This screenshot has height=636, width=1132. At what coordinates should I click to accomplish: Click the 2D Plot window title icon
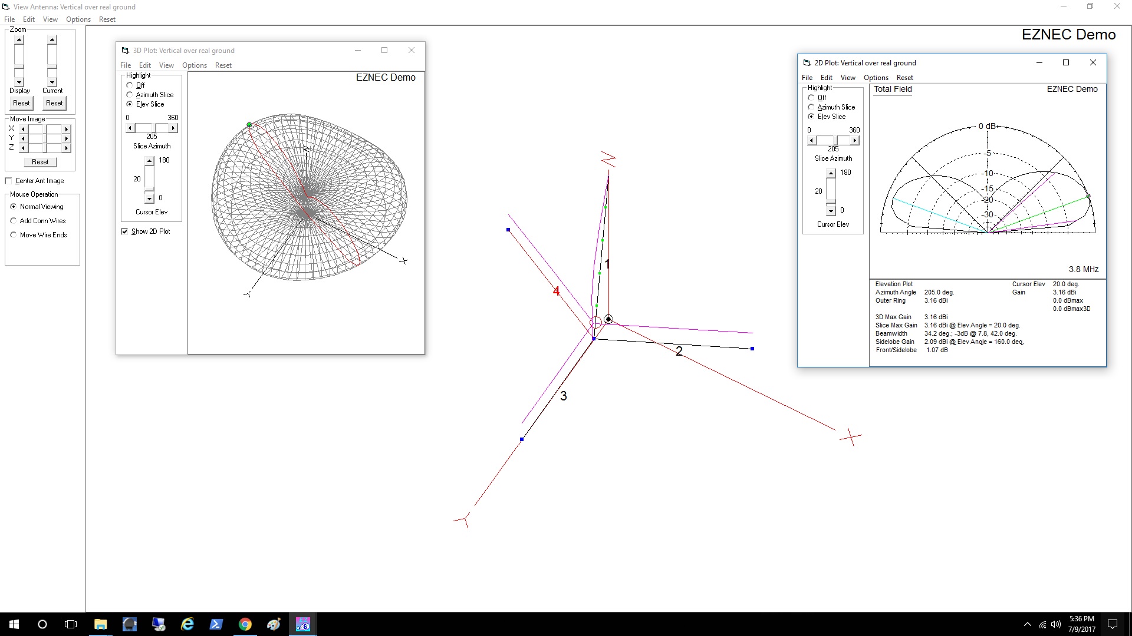click(x=807, y=63)
